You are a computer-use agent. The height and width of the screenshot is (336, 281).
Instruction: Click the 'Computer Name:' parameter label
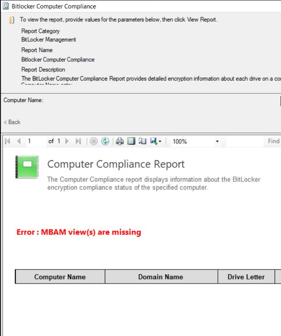(x=23, y=100)
